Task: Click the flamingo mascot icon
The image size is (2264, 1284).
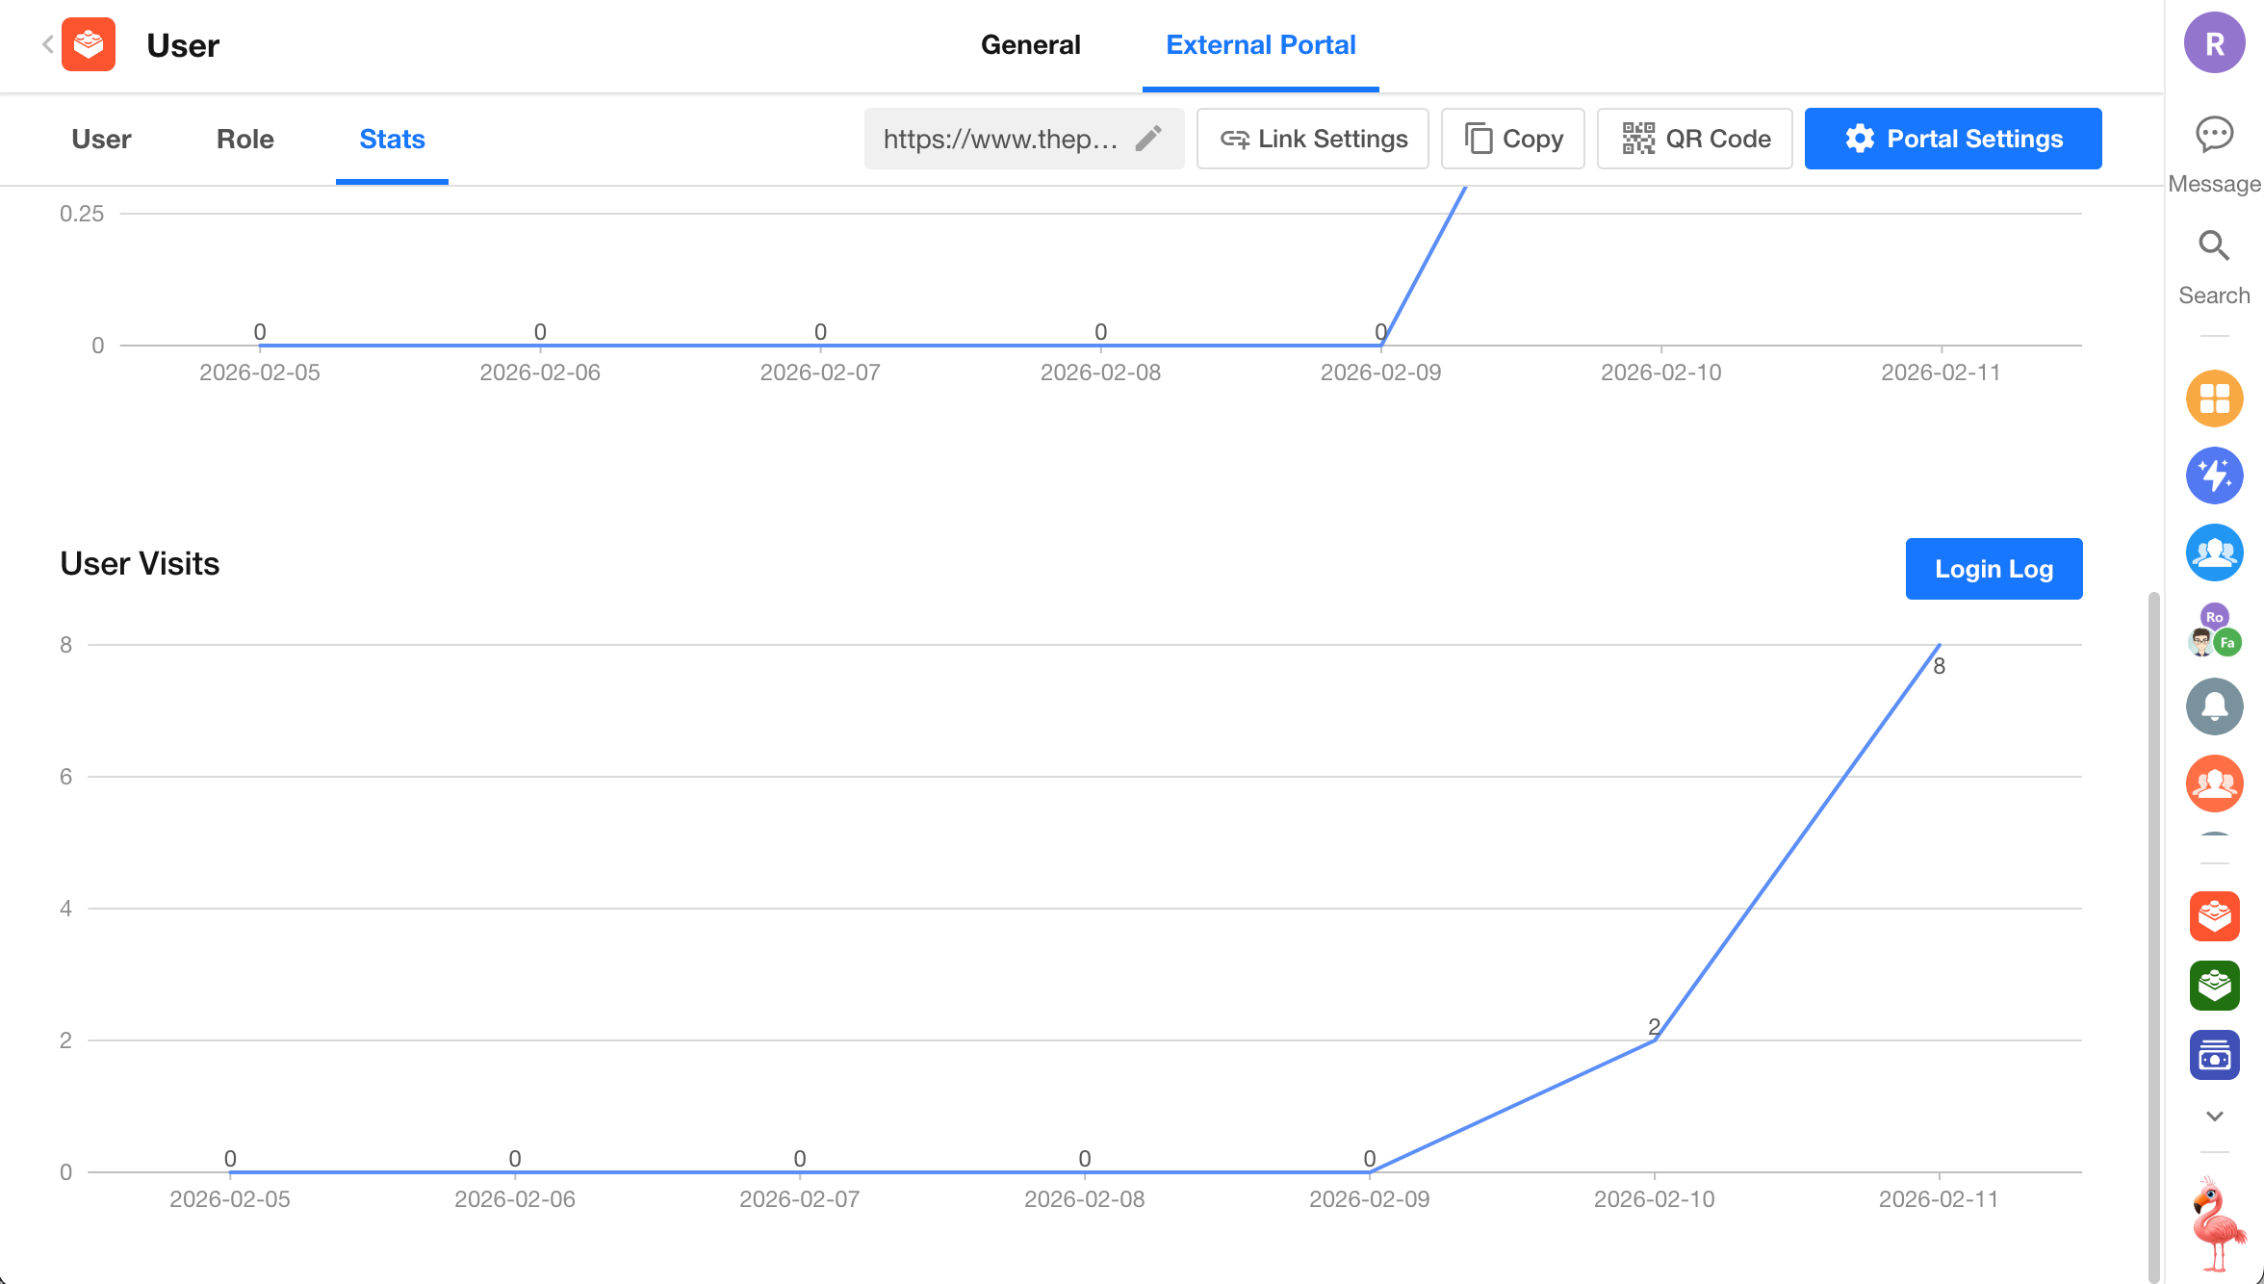Action: coord(2218,1222)
